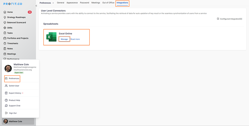249x126 pixels.
Task: Open the Meetings preferences tab
Action: tap(96, 3)
